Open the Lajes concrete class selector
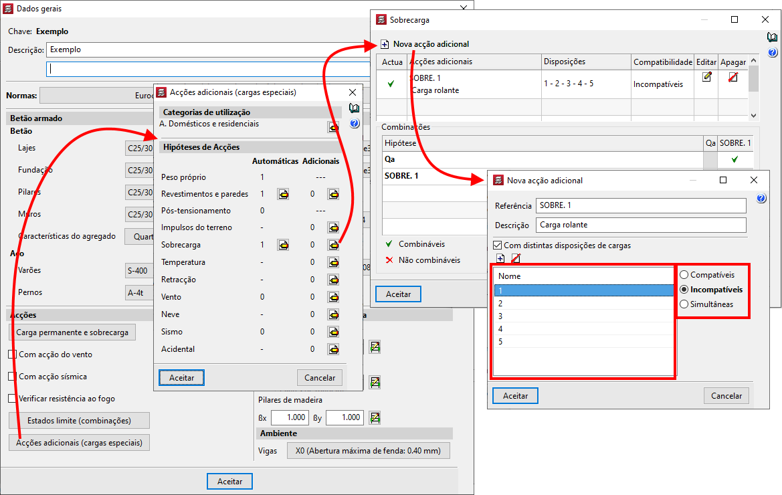782x495 pixels. pyautogui.click(x=140, y=147)
